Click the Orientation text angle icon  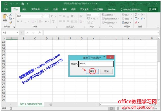click(x=72, y=16)
